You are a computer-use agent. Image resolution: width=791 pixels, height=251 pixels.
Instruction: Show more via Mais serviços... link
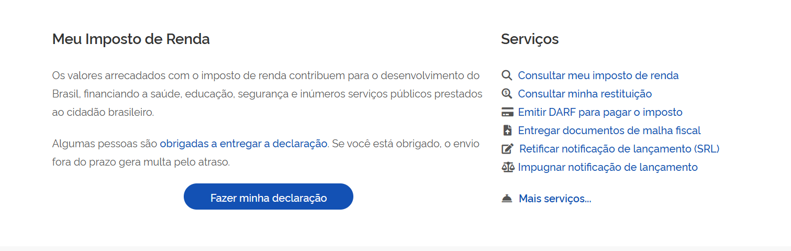(554, 199)
